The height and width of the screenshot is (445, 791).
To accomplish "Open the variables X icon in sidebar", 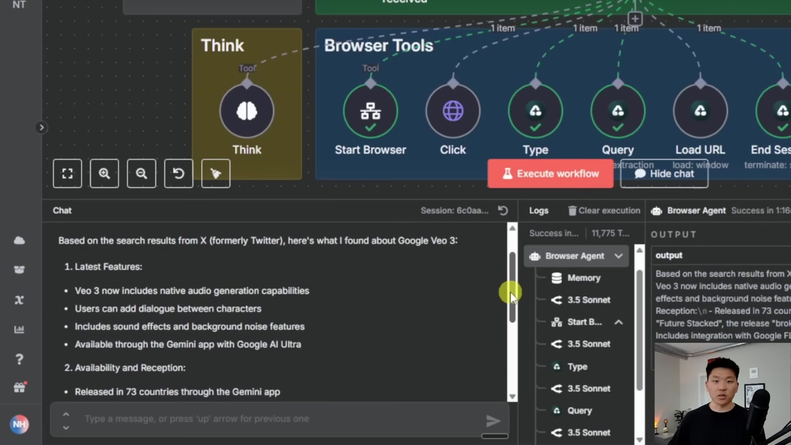I will pyautogui.click(x=19, y=300).
